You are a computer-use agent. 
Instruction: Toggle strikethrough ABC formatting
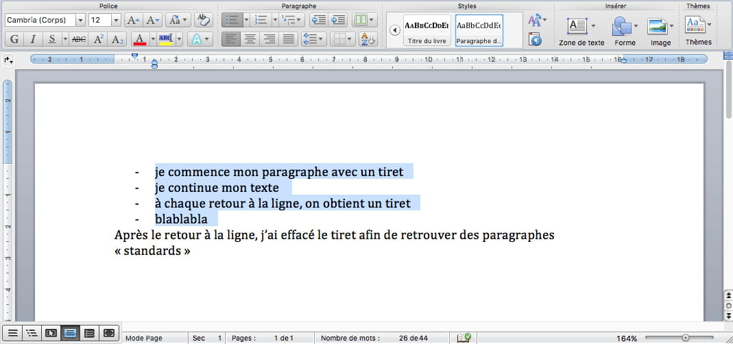click(80, 39)
